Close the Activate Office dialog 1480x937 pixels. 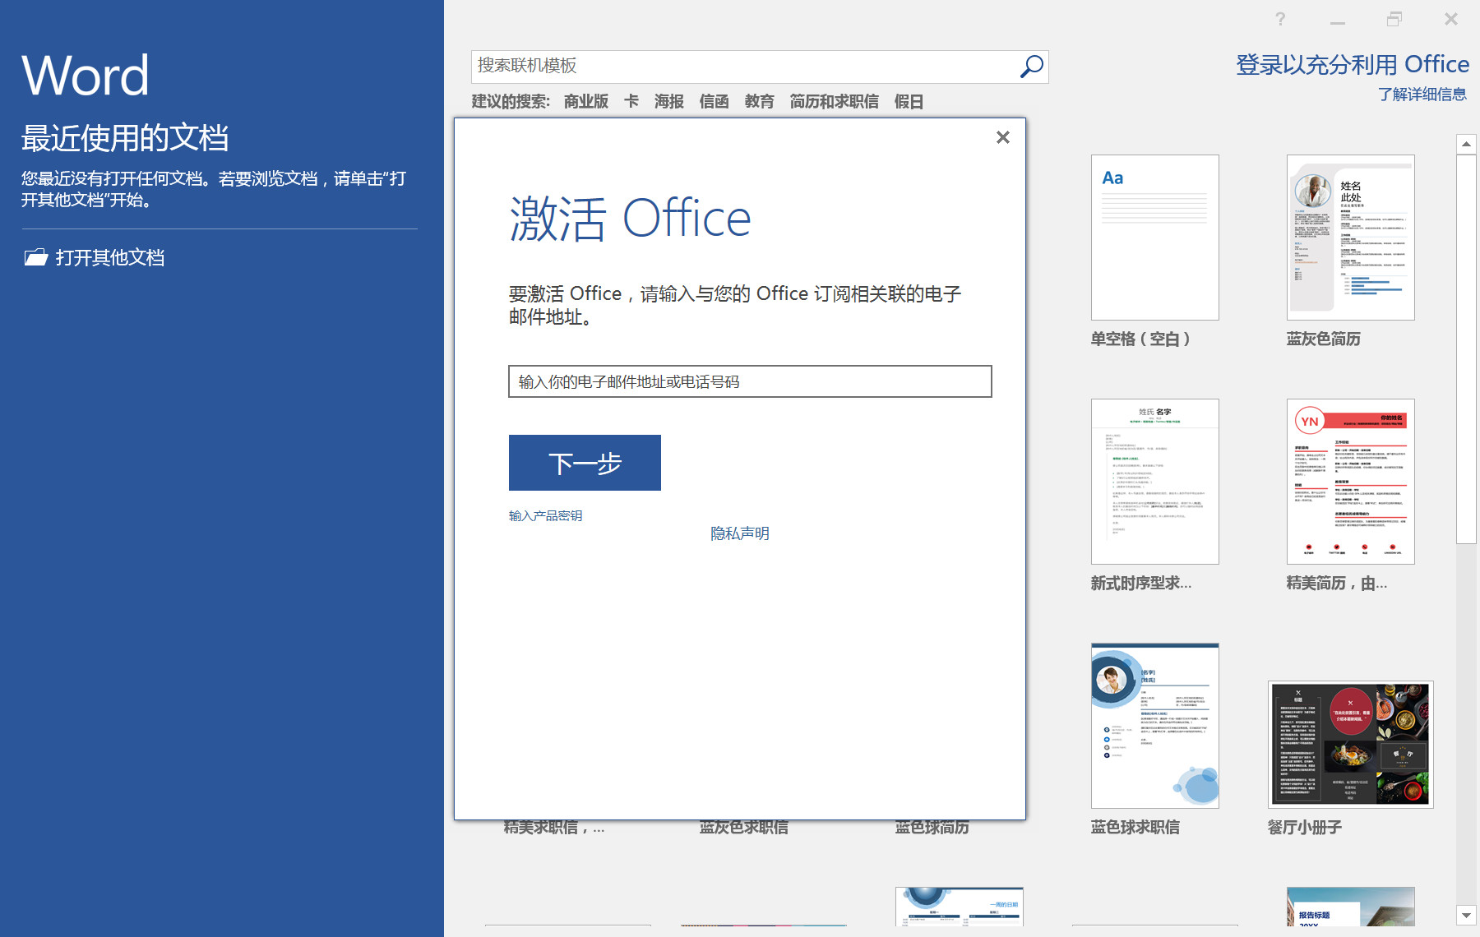1002,137
